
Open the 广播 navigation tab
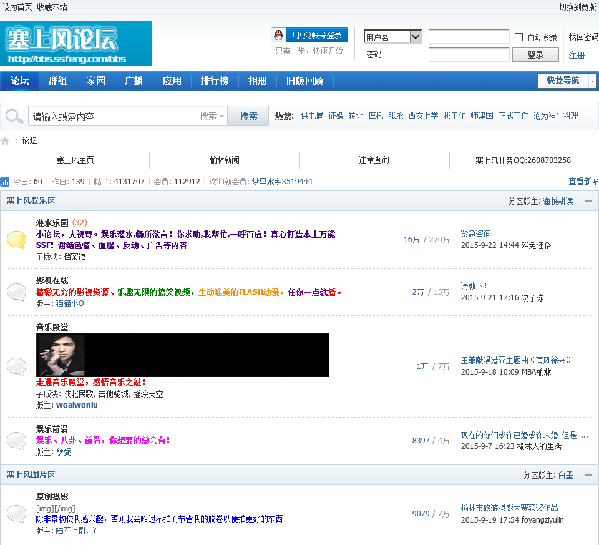tap(134, 81)
